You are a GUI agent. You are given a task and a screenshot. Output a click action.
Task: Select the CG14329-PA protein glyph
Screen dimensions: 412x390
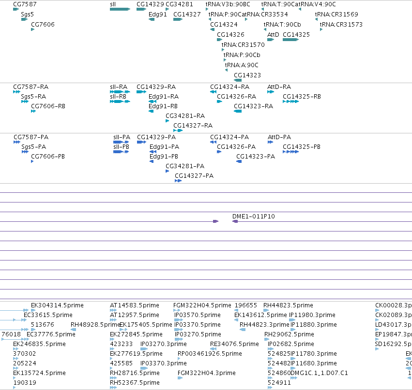142,142
